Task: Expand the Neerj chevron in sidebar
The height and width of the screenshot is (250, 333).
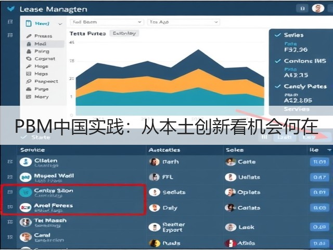Action: 60,24
